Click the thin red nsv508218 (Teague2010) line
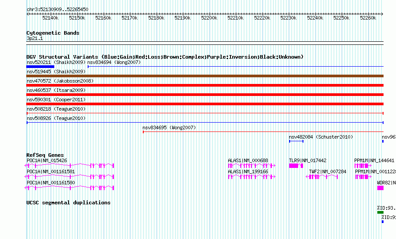This screenshot has width=396, height=239. tap(205, 113)
